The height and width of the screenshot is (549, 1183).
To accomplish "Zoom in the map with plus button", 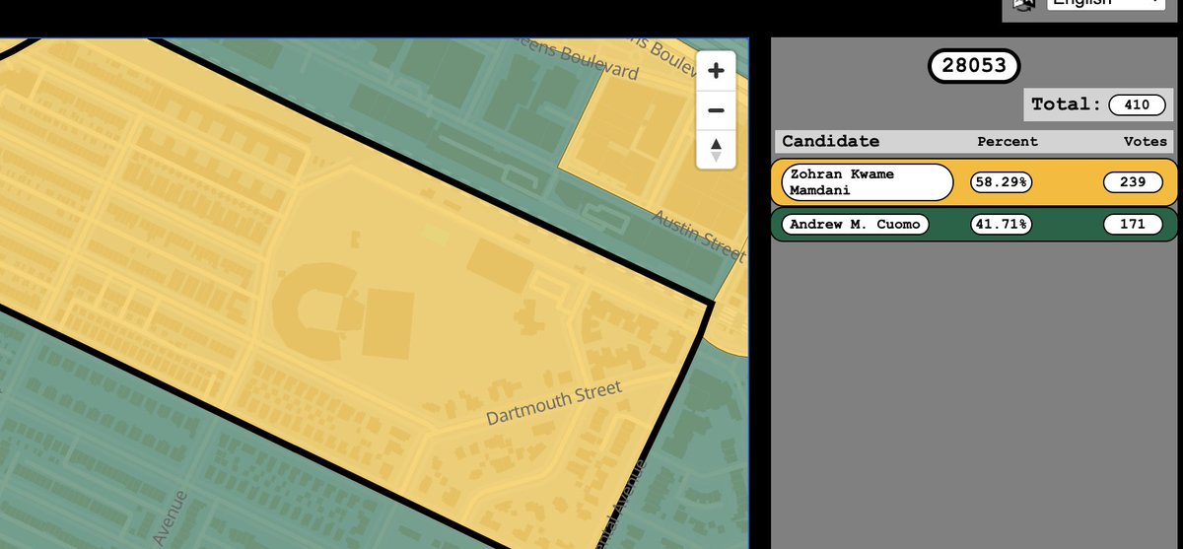I will tap(717, 70).
